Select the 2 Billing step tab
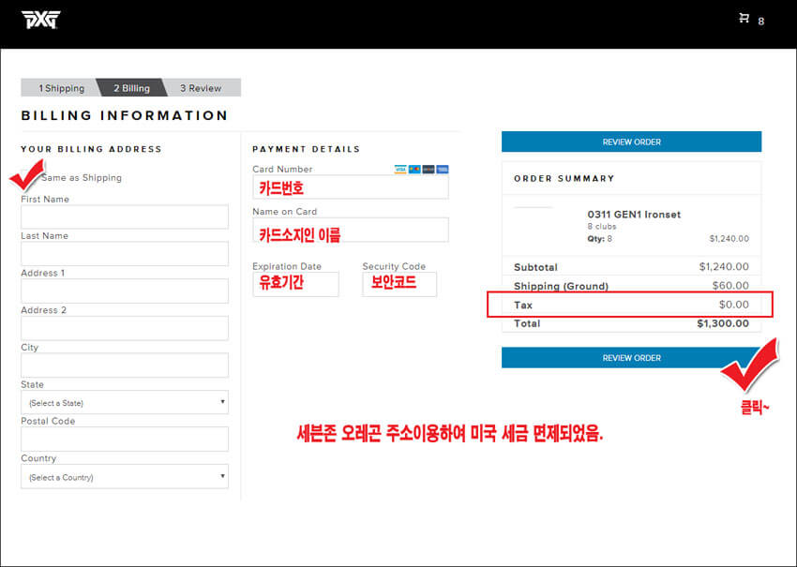The width and height of the screenshot is (797, 567). (x=131, y=88)
